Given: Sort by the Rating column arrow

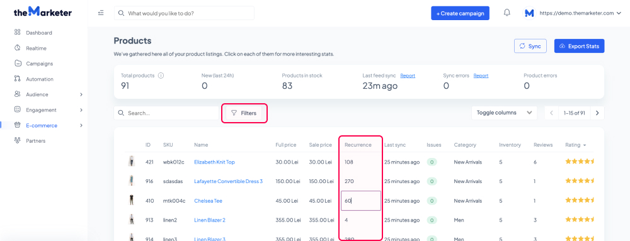Looking at the screenshot, I should (585, 145).
